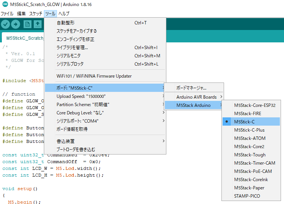Click the New sketch toolbar icon
The image size is (284, 204).
pos(27,24)
